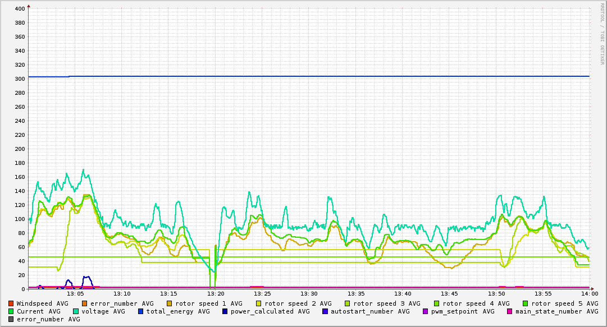
Task: Click the 'rotor speed 5 AVG' legend text
Action: pos(565,304)
